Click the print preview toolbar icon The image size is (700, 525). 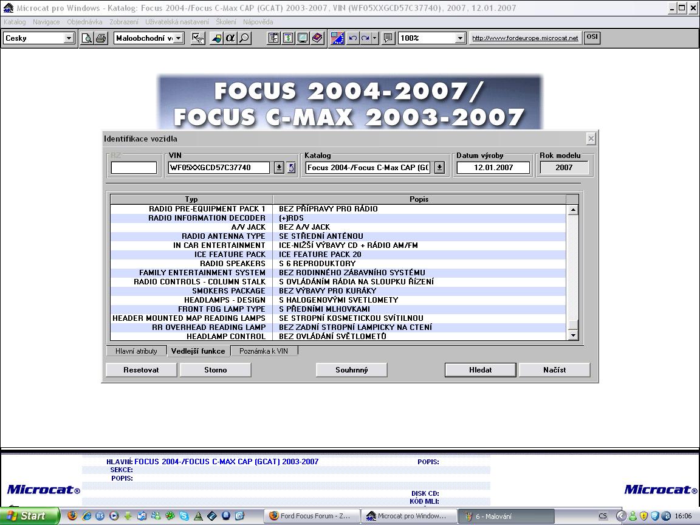pos(87,38)
